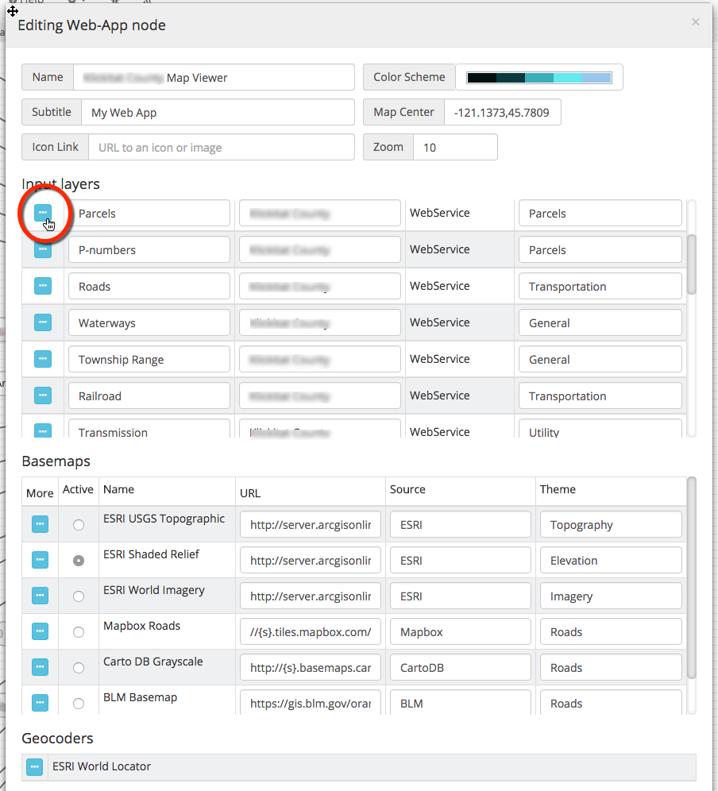
Task: Activate Carto DB Grayscale basemap
Action: (78, 668)
